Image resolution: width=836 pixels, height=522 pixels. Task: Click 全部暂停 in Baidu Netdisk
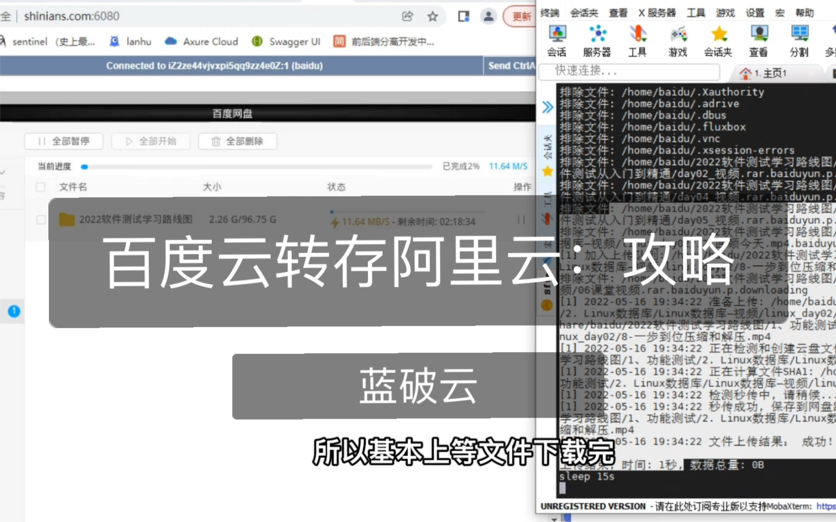pyautogui.click(x=64, y=141)
